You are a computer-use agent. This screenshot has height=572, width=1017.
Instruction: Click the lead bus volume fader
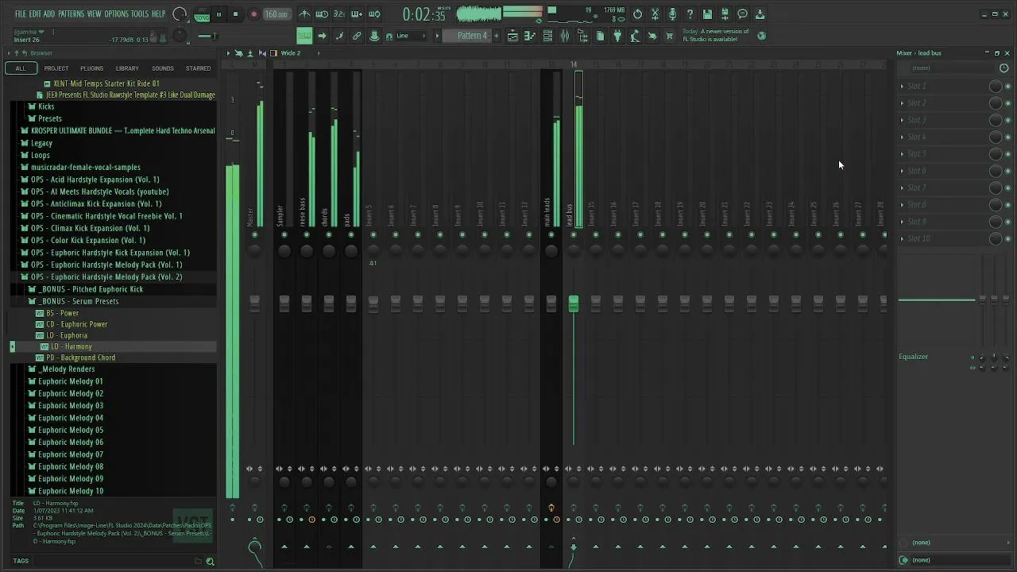(x=574, y=303)
